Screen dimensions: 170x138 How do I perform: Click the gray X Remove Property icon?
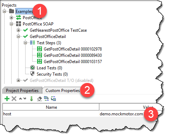(14, 99)
